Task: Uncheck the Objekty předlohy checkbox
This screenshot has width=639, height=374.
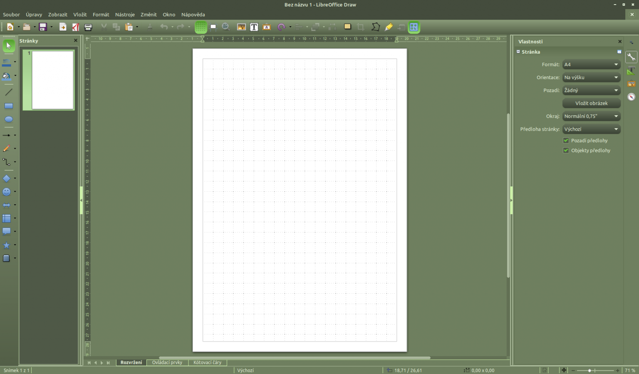Action: (566, 151)
